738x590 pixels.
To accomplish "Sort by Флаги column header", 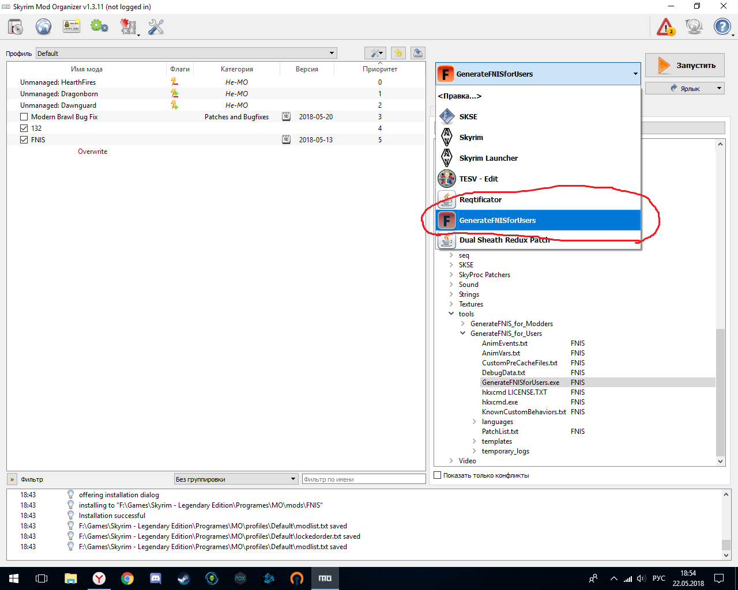I will pos(180,69).
